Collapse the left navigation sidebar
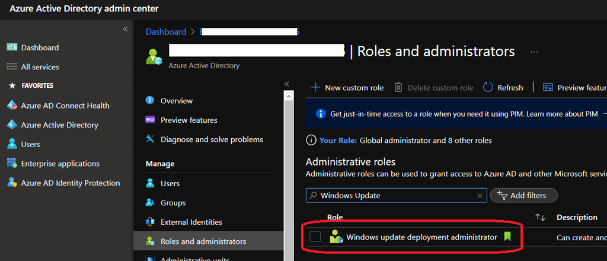Viewport: 607px width, 261px height. 125,29
